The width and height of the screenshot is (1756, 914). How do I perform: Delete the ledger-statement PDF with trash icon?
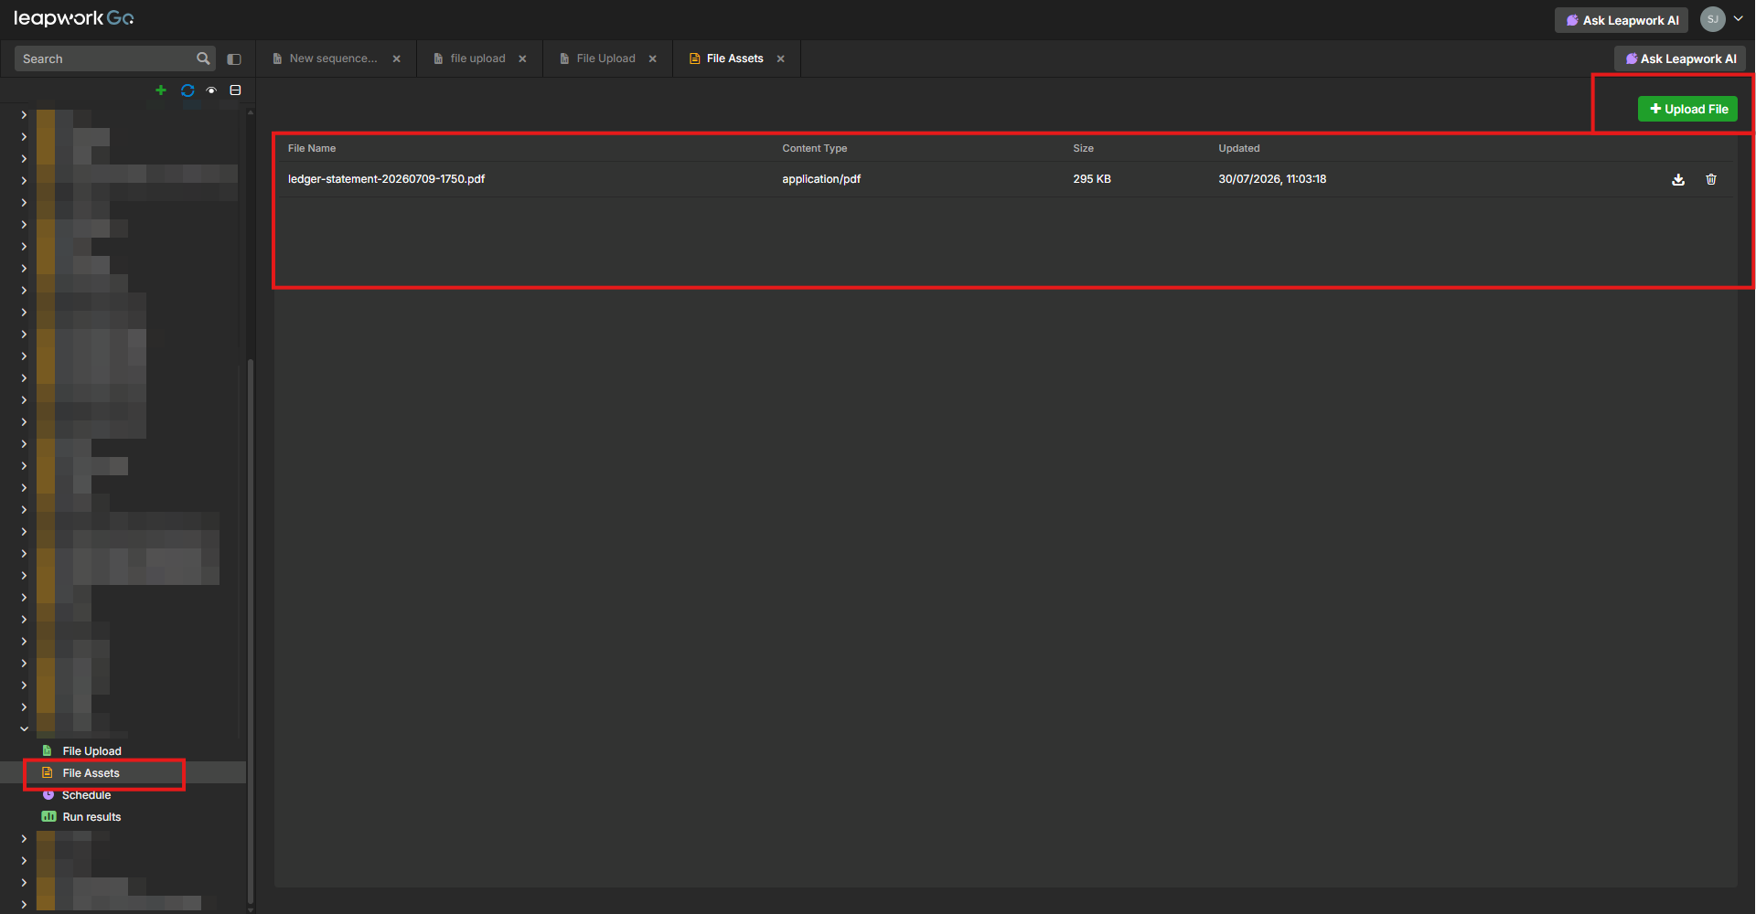click(1711, 179)
